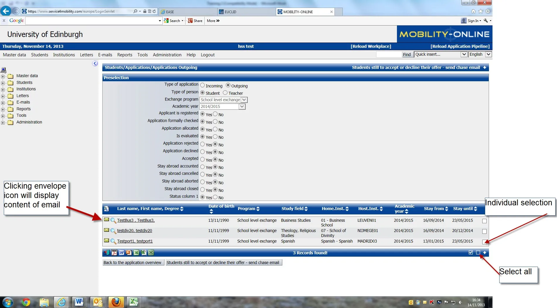Export the record list to Word
Image resolution: width=557 pixels, height=308 pixels.
pyautogui.click(x=121, y=253)
